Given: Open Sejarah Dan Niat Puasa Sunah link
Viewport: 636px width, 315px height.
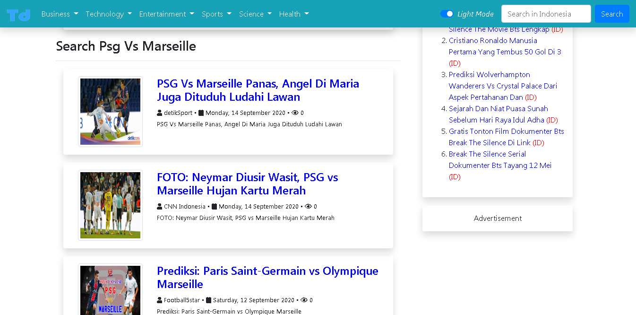Looking at the screenshot, I should click(498, 114).
